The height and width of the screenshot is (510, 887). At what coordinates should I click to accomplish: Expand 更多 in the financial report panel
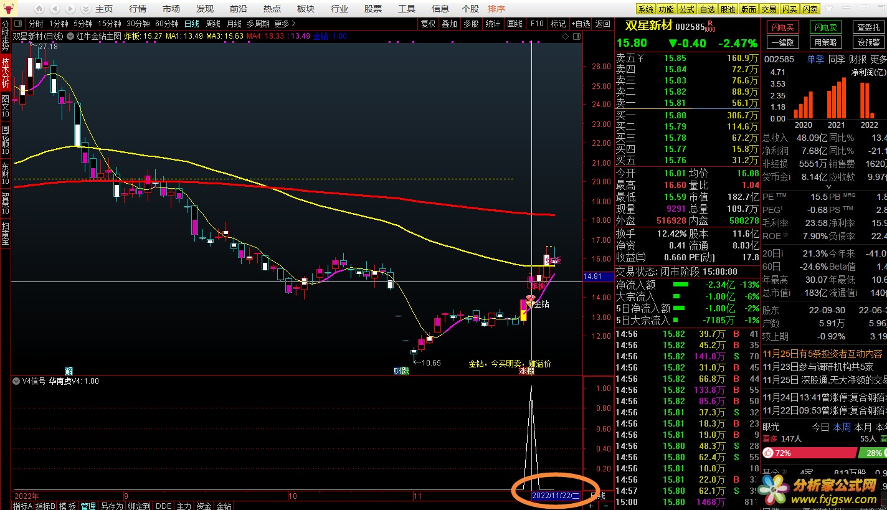tap(878, 59)
